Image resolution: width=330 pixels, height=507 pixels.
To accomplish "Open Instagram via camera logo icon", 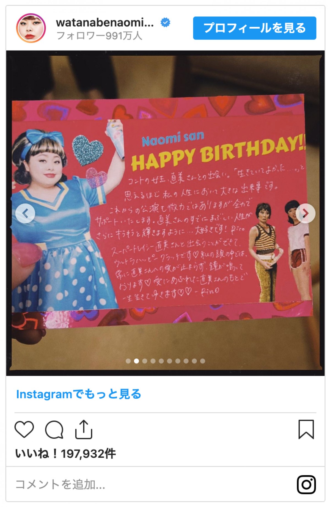I will pyautogui.click(x=306, y=485).
